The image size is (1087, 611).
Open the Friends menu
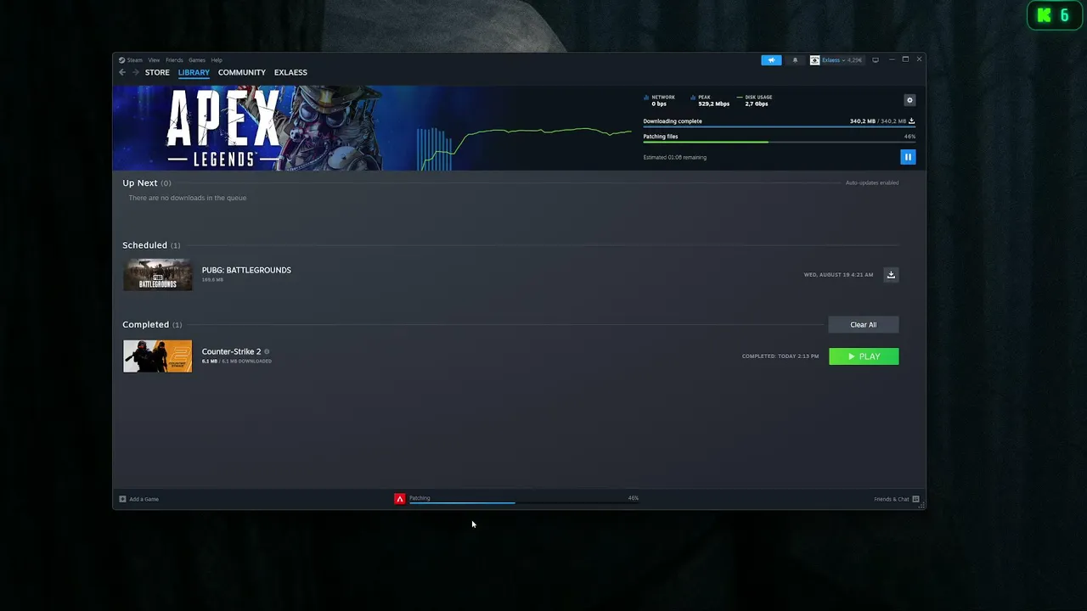(x=174, y=60)
